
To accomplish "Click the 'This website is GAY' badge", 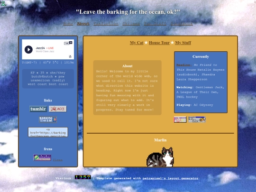I will pos(180,119).
